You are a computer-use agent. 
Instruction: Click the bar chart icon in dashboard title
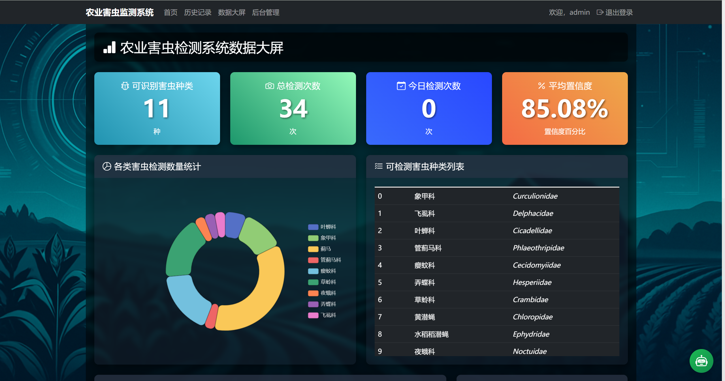(110, 48)
